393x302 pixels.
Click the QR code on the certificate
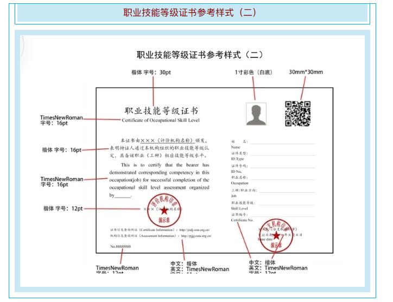pos(298,113)
